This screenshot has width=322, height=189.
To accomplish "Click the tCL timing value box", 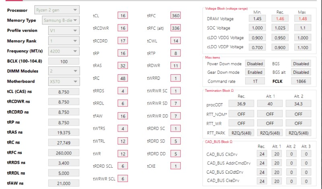I will (123, 16).
